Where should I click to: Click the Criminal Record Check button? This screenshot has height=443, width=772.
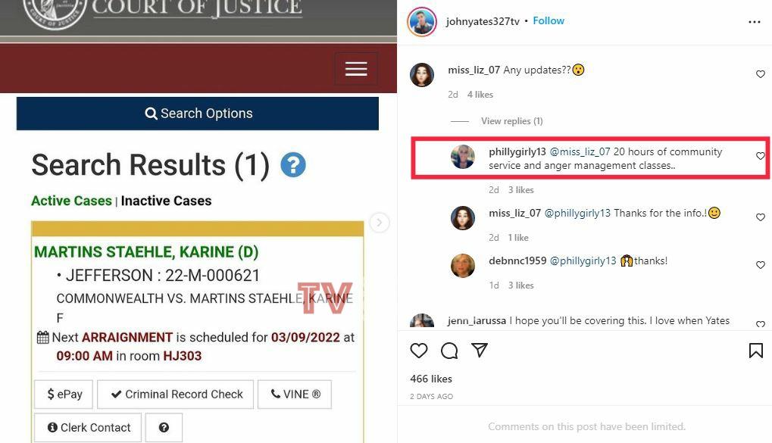click(x=175, y=395)
